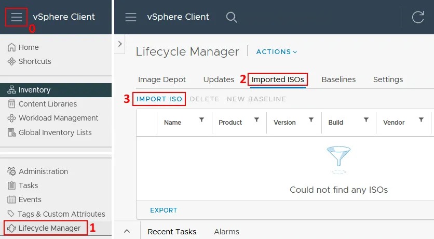Viewport: 434px width, 239px height.
Task: Click the refresh icon in header
Action: pos(418,17)
